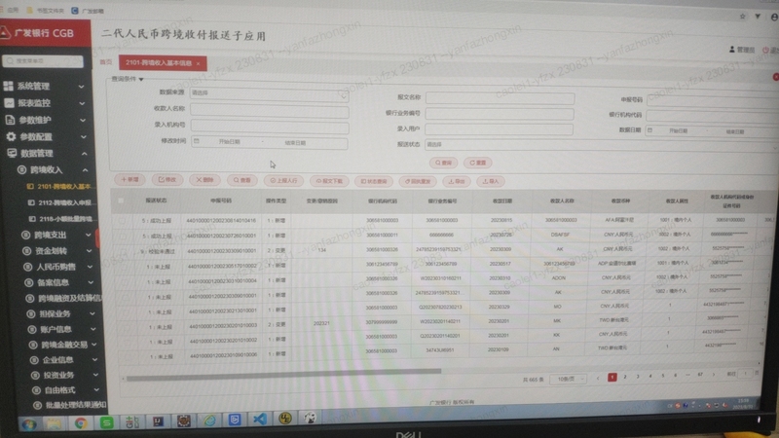Click the previous page arrow in pagination
Viewport: 779px width, 438px height.
598,379
